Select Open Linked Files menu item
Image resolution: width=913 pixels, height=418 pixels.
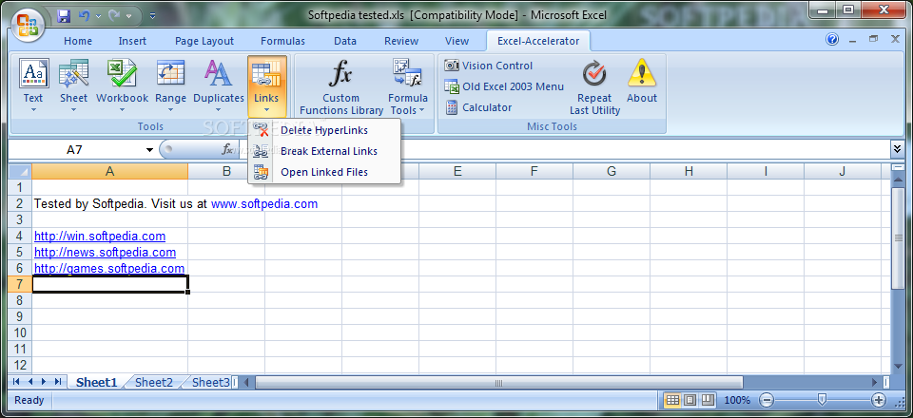tap(324, 172)
